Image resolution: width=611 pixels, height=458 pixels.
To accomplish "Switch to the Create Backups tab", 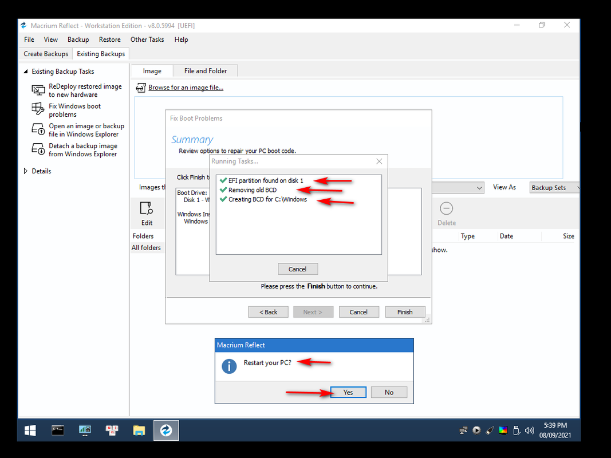I will (x=46, y=54).
